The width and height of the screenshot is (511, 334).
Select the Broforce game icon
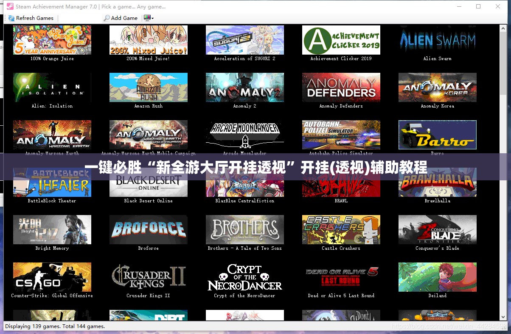149,229
